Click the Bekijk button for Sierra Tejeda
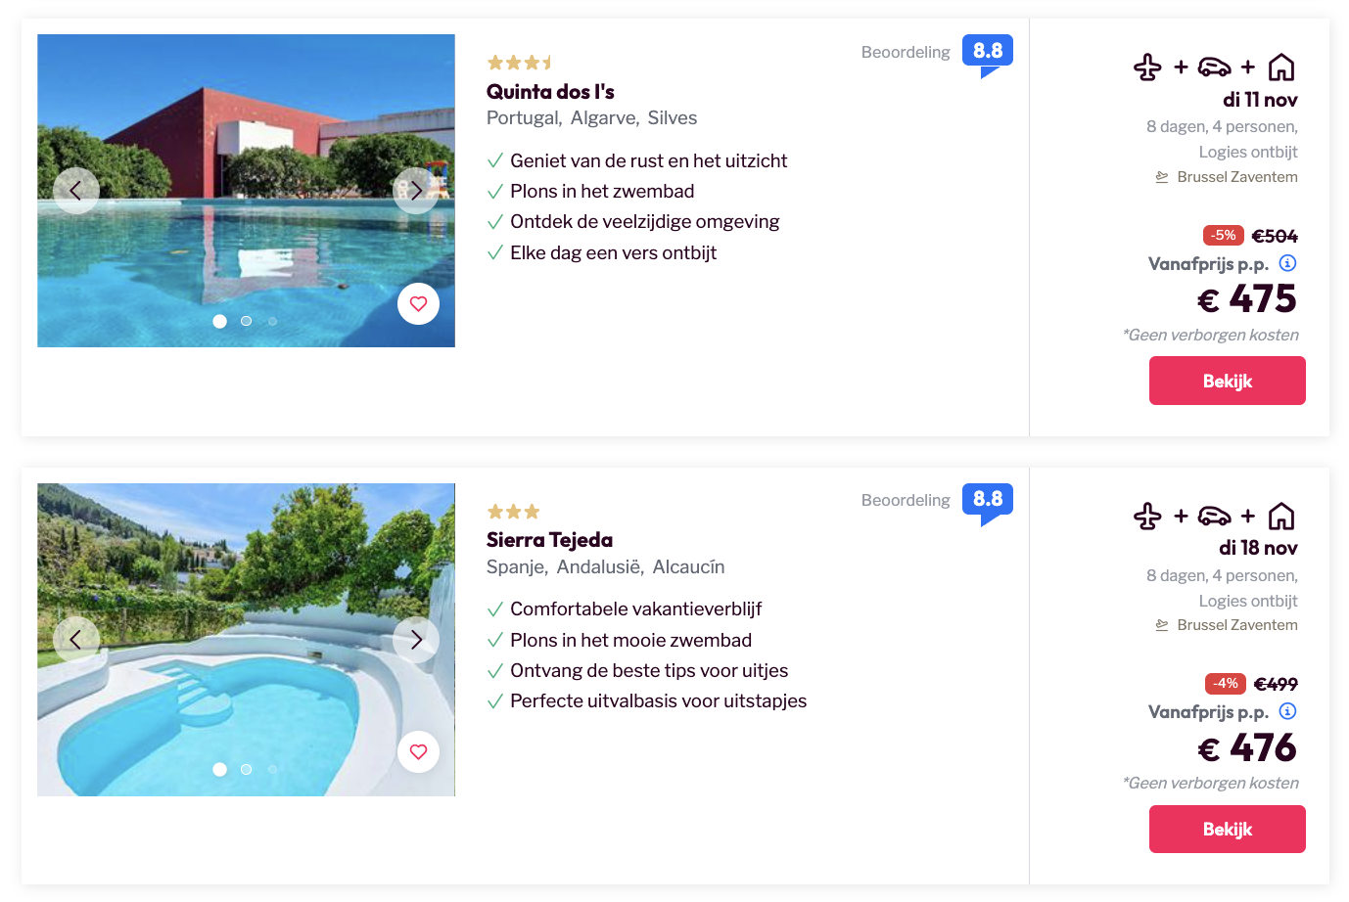This screenshot has height=902, width=1349. 1227,829
